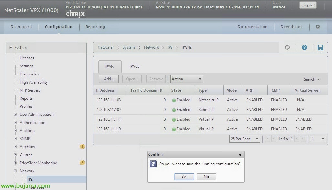Open High Availability in the tree
Viewport: 332px width, 190px height.
click(x=34, y=82)
